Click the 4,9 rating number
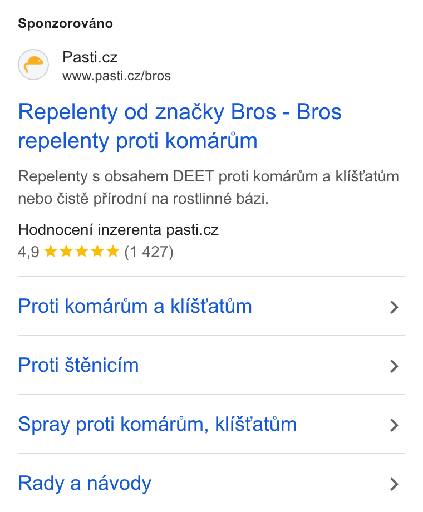This screenshot has width=423, height=512. [28, 252]
